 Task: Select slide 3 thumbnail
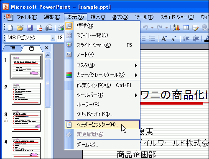tap(26, 121)
